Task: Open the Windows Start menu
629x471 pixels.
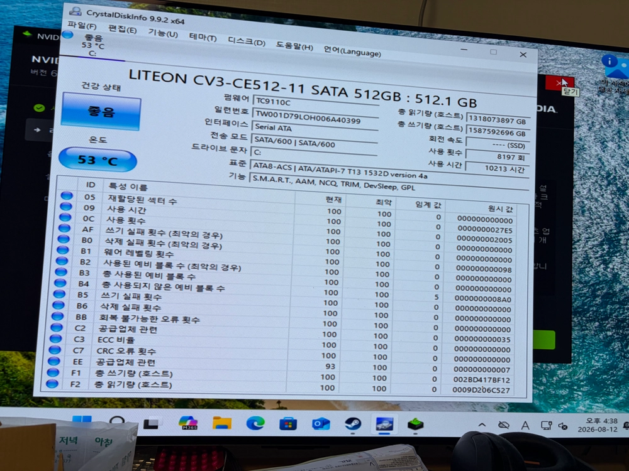Action: (x=82, y=421)
